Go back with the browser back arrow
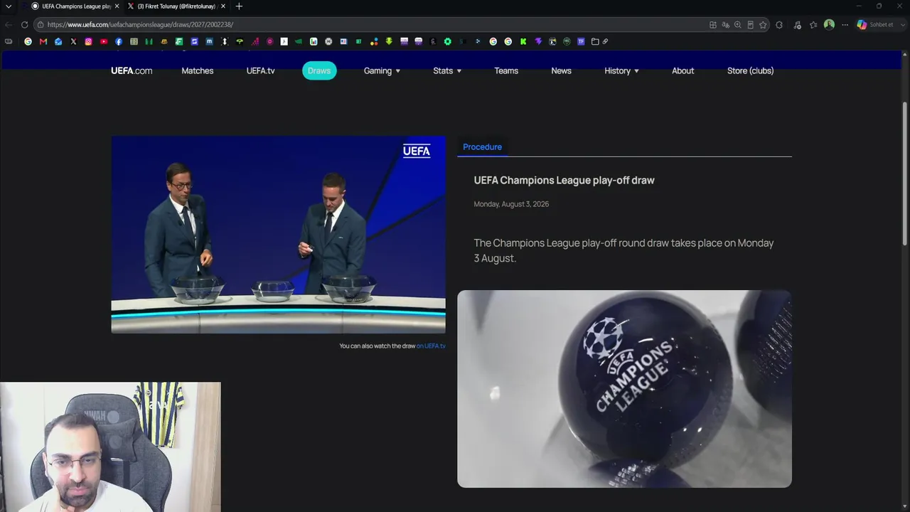 [x=9, y=25]
